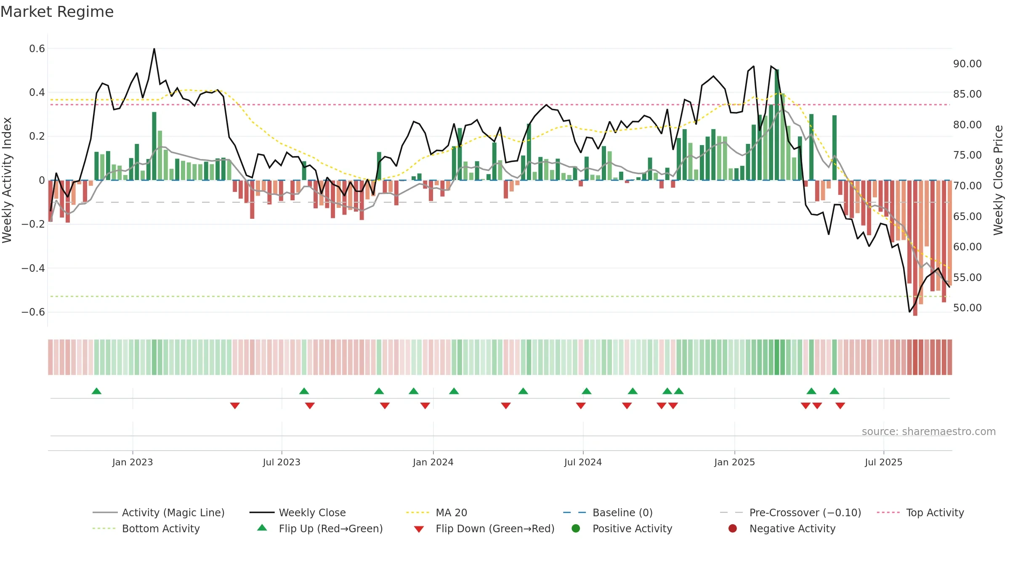Image resolution: width=1010 pixels, height=568 pixels.
Task: Click the dark red Negative Activity circle icon
Action: pyautogui.click(x=733, y=528)
